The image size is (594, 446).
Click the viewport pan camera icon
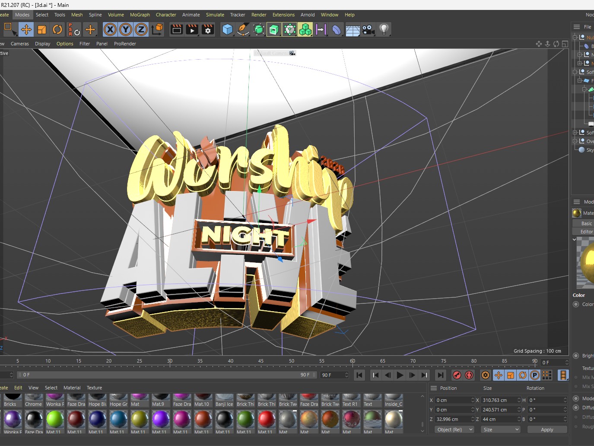coord(539,44)
